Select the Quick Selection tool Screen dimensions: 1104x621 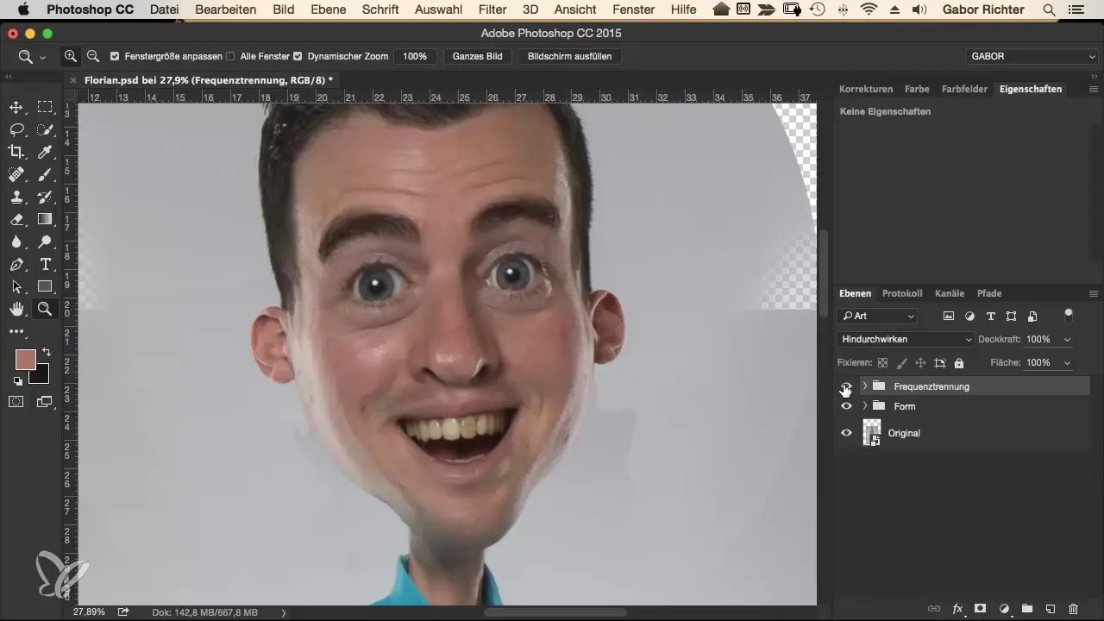point(45,130)
